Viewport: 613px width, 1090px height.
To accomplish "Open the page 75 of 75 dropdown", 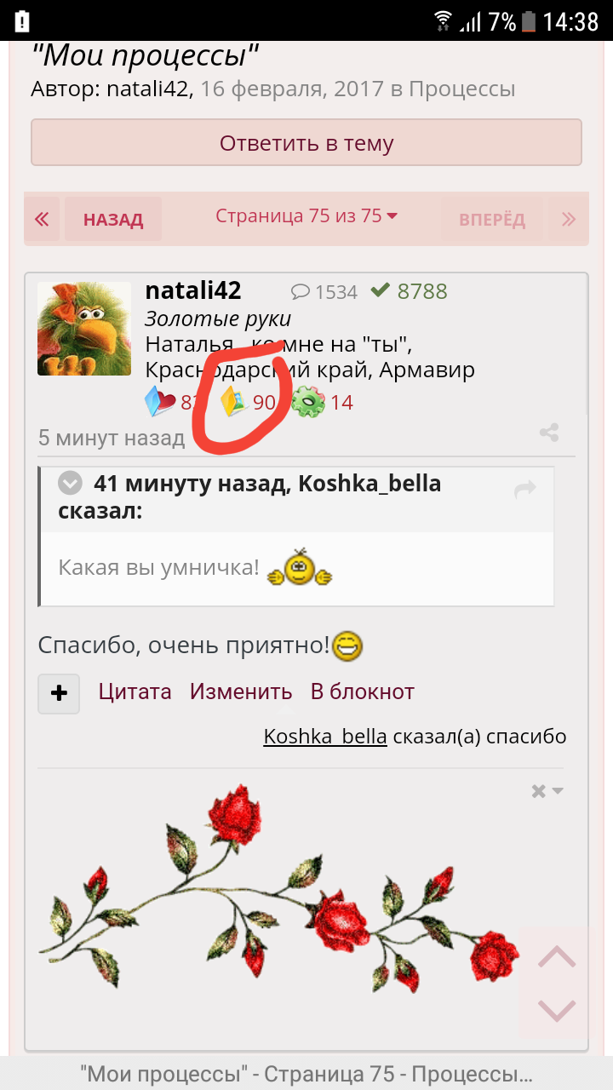I will pos(306,216).
